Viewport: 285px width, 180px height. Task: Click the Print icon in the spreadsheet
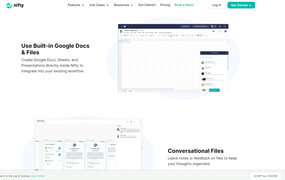(x=125, y=35)
